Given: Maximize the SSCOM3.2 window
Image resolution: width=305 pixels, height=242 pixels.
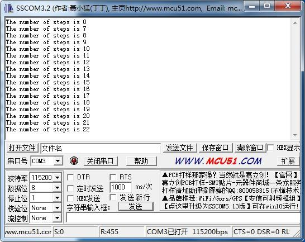Looking at the screenshot, I should (267, 6).
